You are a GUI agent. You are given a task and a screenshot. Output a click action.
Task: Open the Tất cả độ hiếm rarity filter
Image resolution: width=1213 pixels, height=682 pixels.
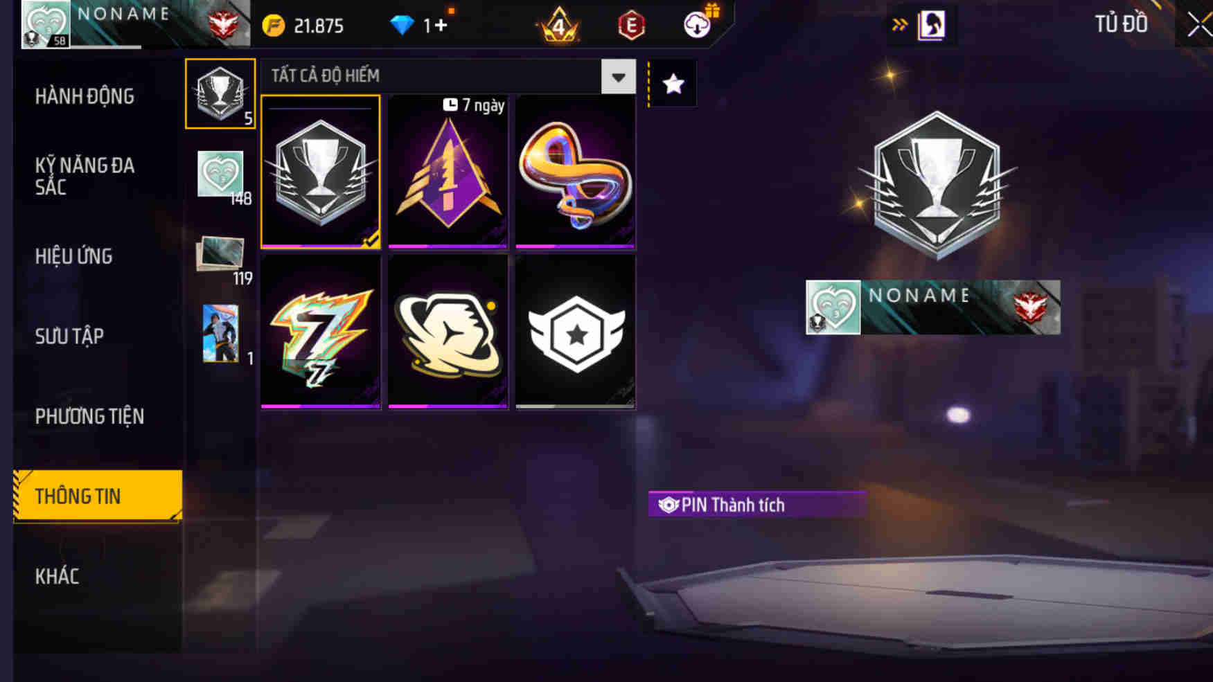coord(448,77)
